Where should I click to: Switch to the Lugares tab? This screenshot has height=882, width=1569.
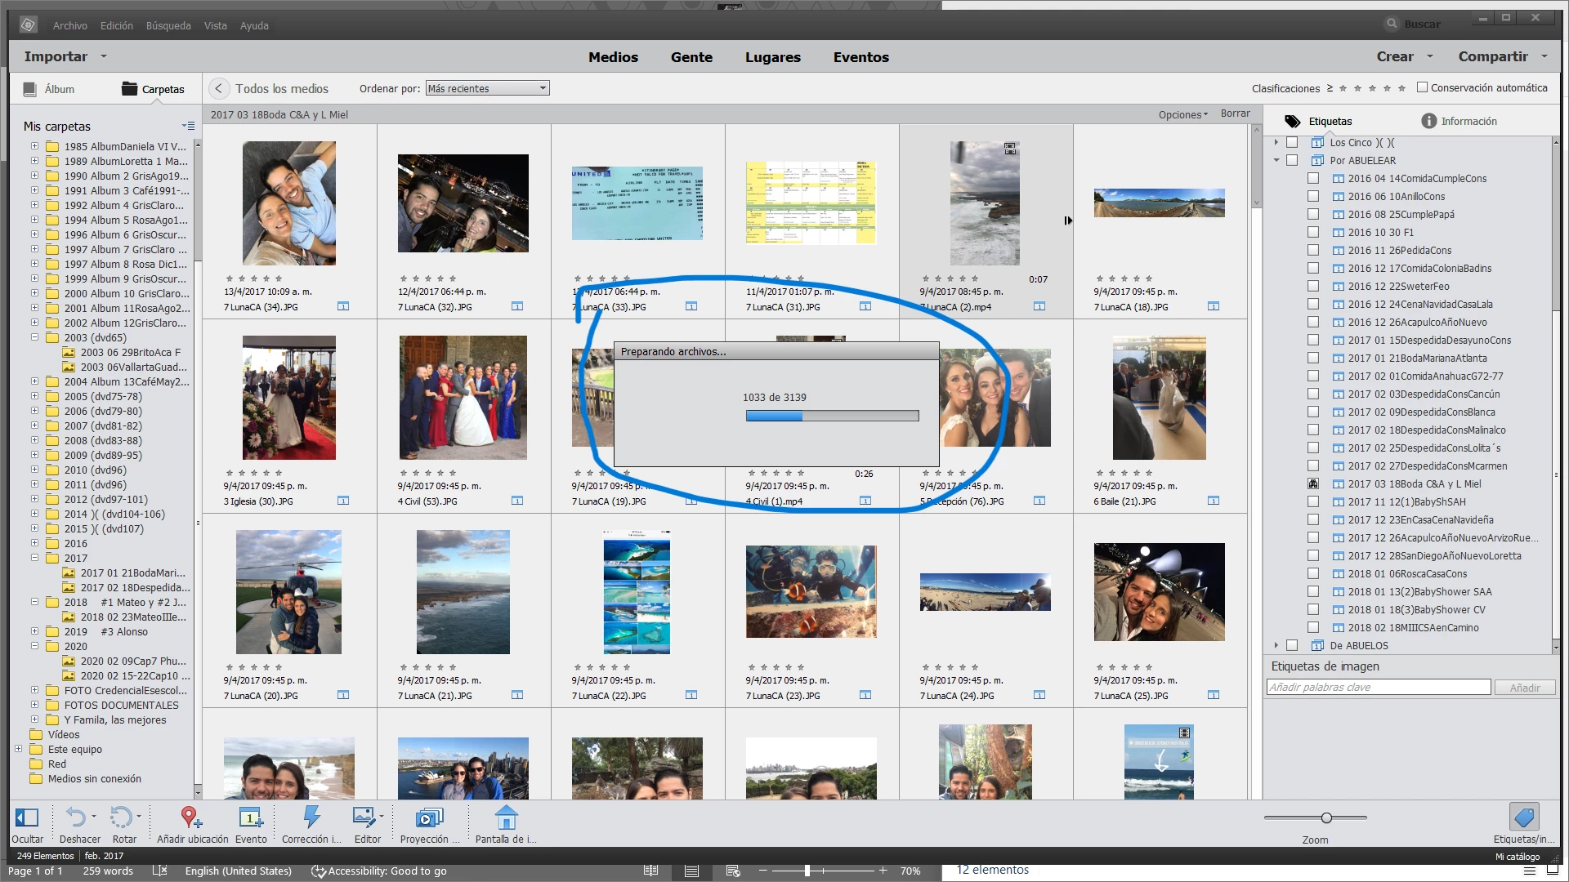click(x=772, y=57)
